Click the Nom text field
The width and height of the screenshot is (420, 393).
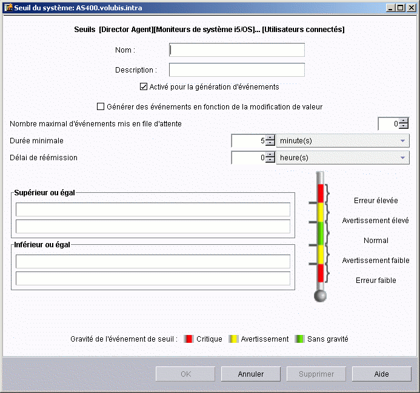click(x=237, y=50)
